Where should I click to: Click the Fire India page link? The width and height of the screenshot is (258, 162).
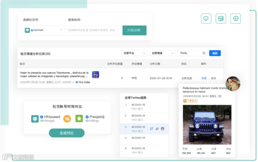click(84, 82)
